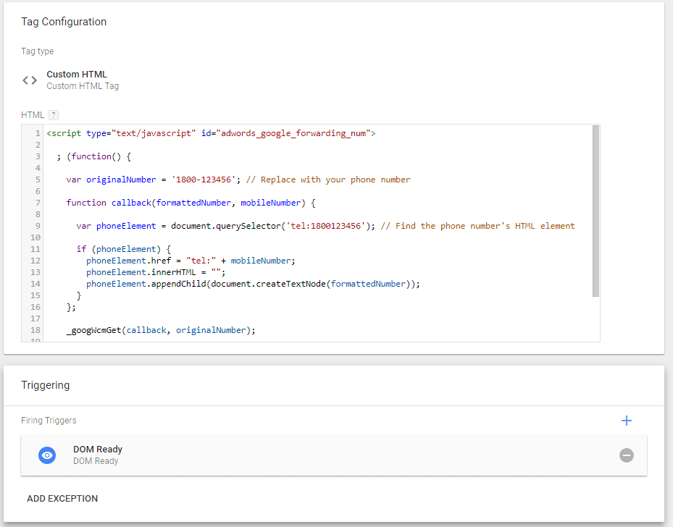Click into the script tag on line 1
This screenshot has height=527, width=673.
(211, 133)
